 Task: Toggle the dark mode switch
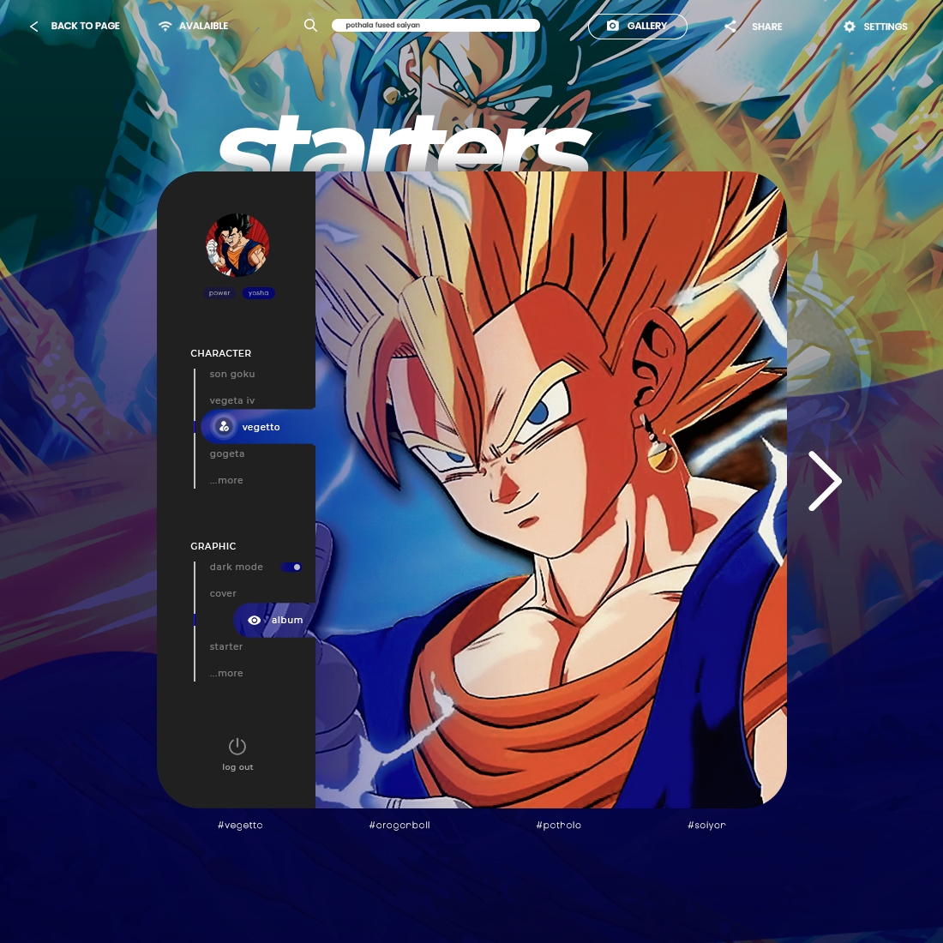291,568
